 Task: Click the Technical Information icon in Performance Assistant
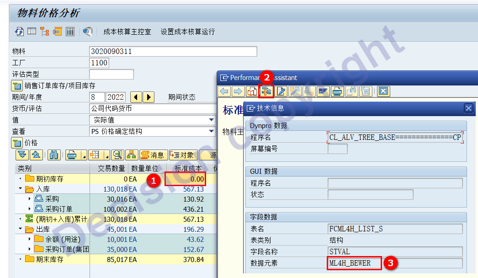tap(266, 91)
